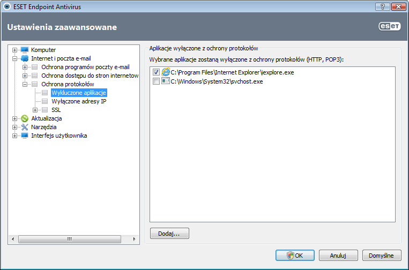Expand the Interfejs użytkownika tree node

point(14,136)
